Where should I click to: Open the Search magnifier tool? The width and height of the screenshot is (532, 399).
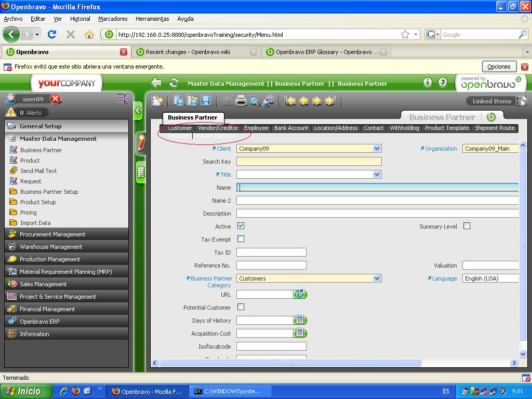point(255,101)
